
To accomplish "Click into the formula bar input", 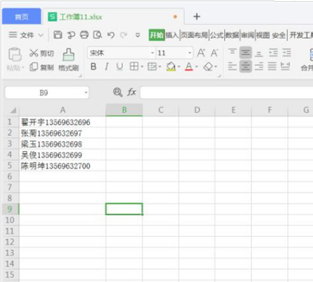I will (x=227, y=92).
